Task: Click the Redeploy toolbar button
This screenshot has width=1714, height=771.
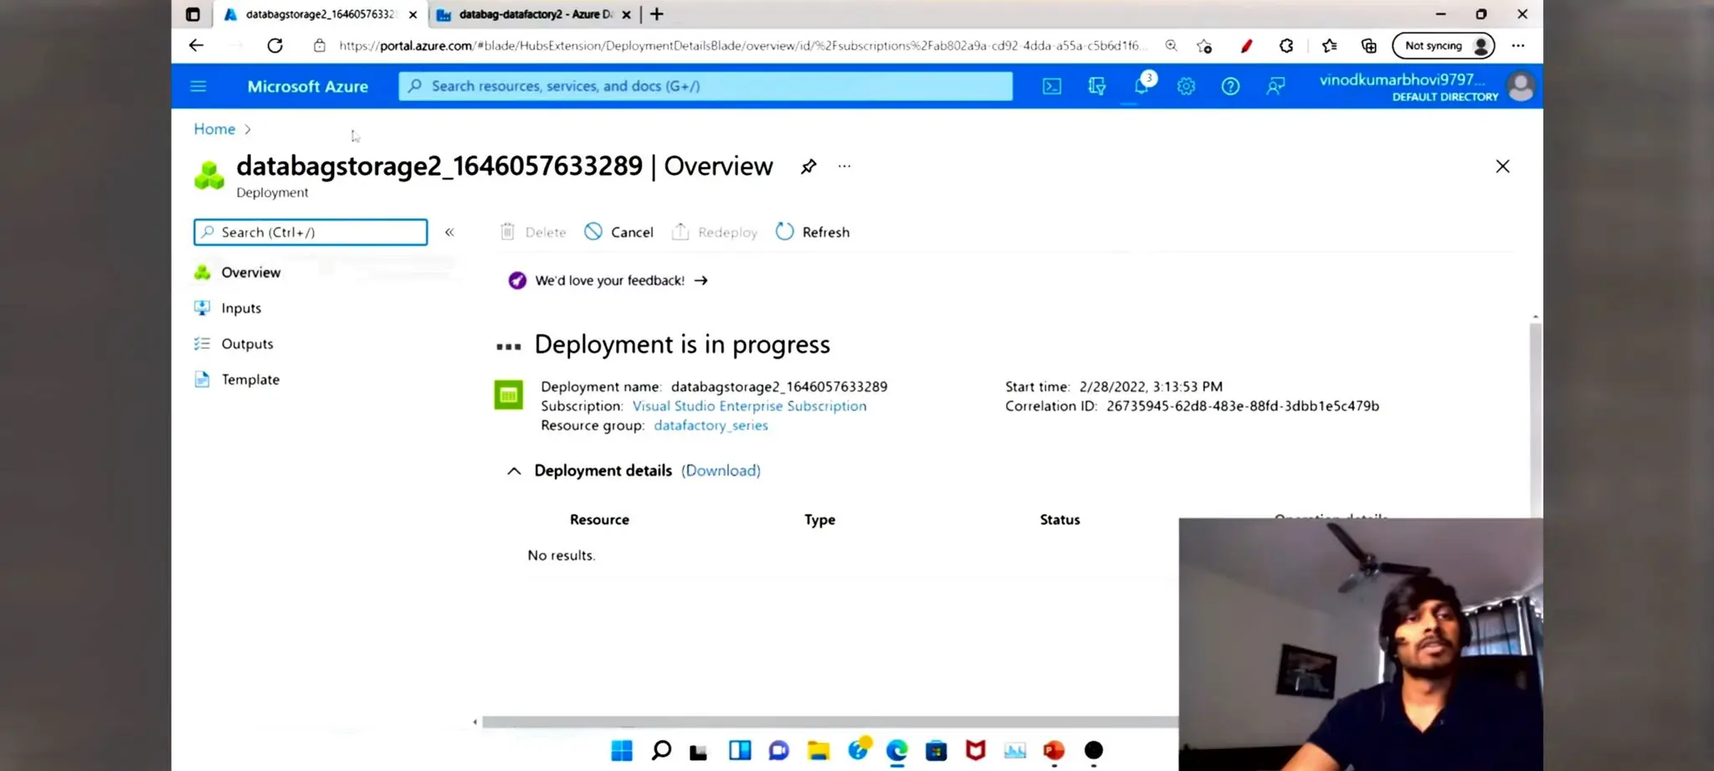Action: (x=715, y=232)
